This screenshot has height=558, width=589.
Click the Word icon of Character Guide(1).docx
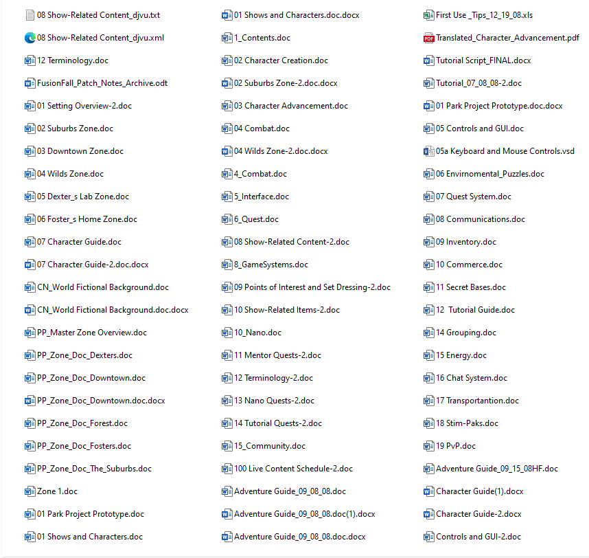[428, 491]
